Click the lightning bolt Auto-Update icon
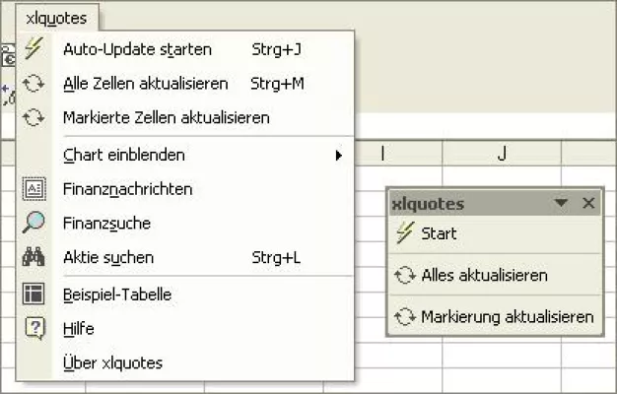The image size is (617, 394). (x=34, y=49)
